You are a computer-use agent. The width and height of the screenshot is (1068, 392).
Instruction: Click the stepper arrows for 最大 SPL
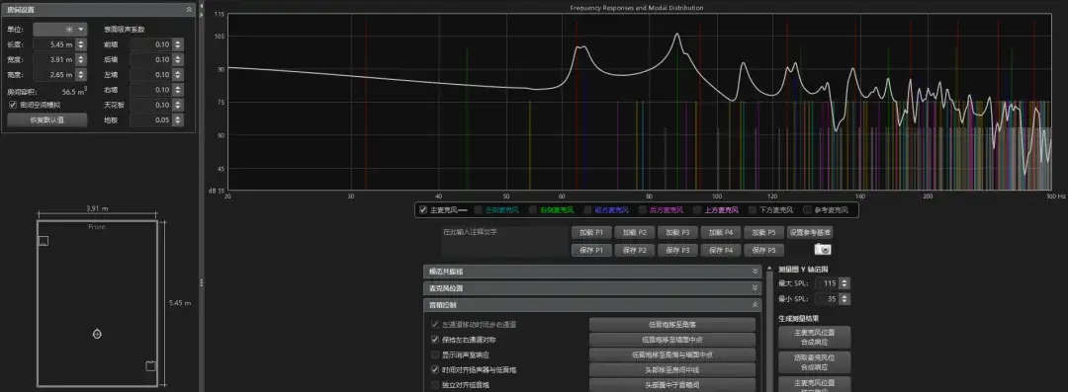pyautogui.click(x=845, y=283)
